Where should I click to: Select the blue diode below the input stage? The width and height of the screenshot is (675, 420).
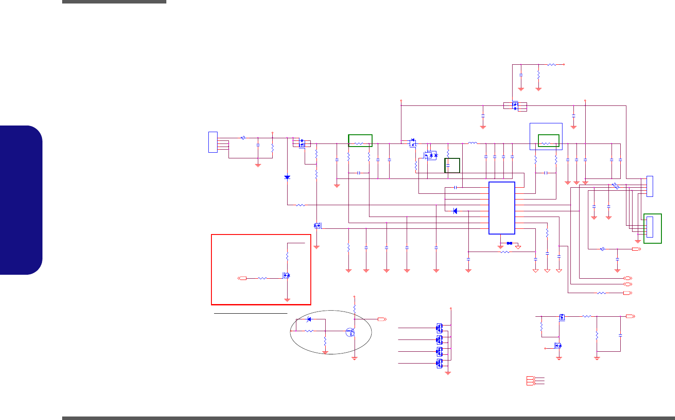click(x=287, y=177)
